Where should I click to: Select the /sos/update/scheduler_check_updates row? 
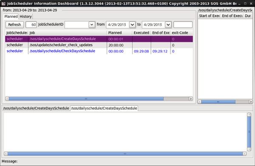99,45
